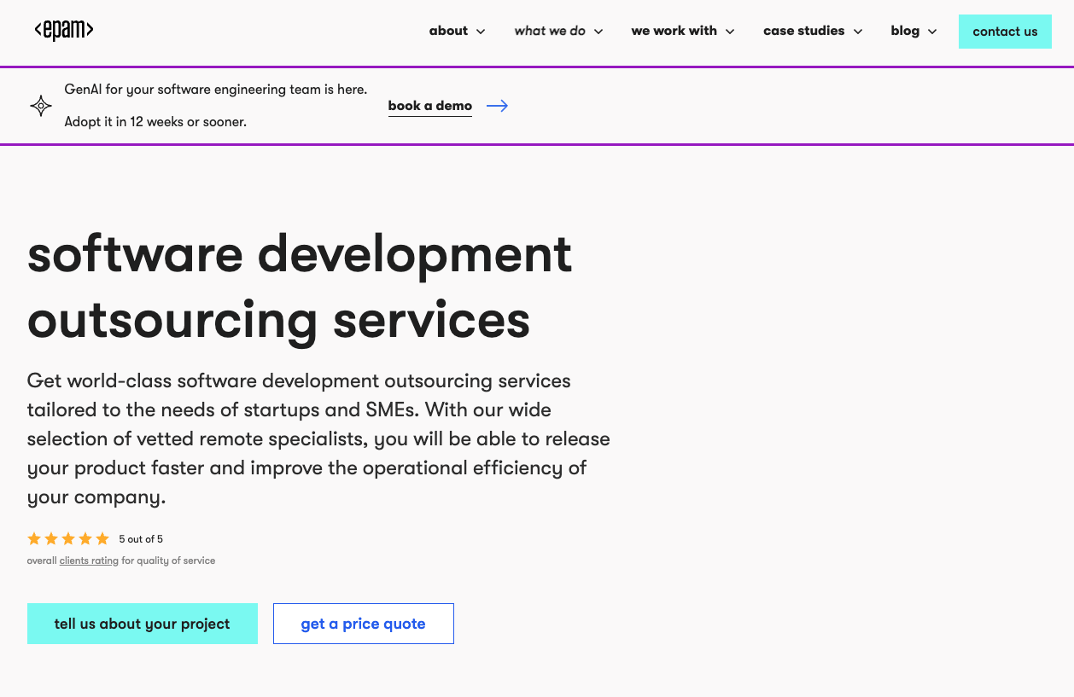The width and height of the screenshot is (1074, 697).
Task: Select the blog menu item
Action: tap(905, 31)
